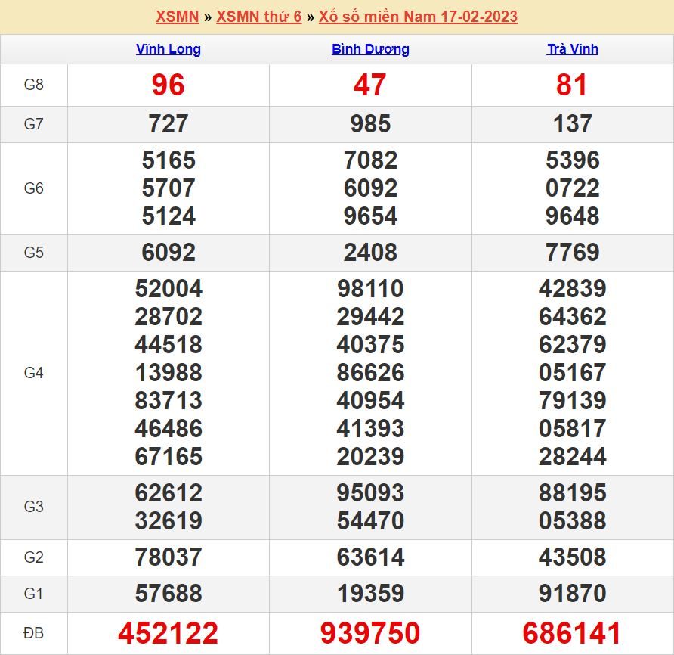674x655 pixels.
Task: Click G4 number 20239
Action: coord(370,457)
